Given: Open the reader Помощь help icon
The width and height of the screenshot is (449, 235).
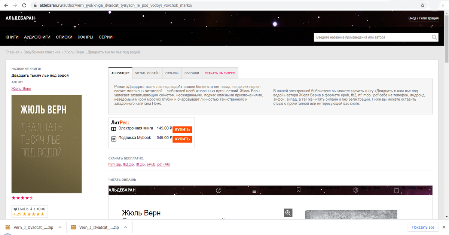Looking at the screenshot, I should point(219,190).
